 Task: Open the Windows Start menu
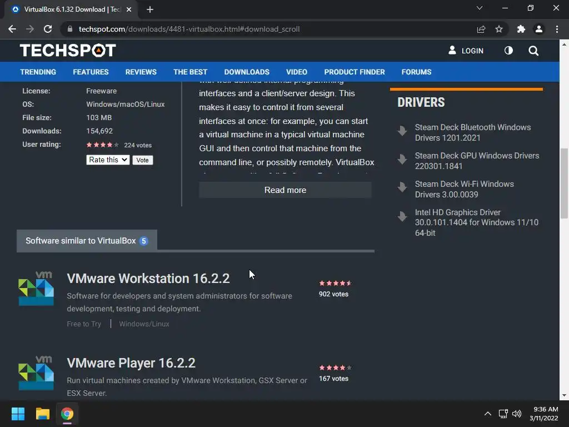[x=18, y=414]
